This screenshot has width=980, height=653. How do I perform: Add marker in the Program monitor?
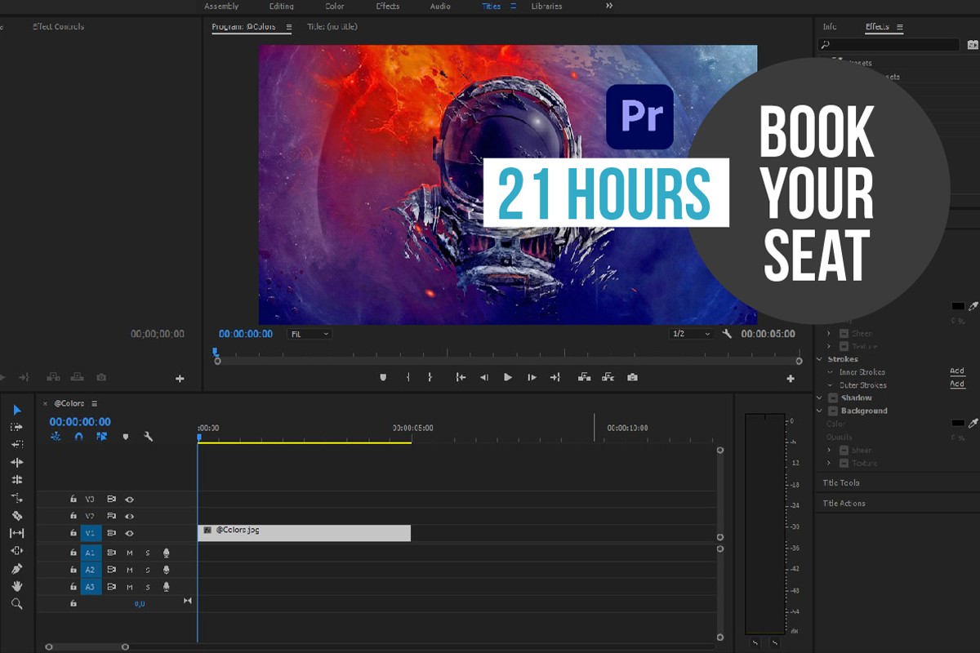[383, 377]
